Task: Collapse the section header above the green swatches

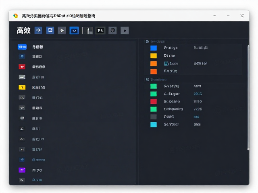Action: coord(156,80)
